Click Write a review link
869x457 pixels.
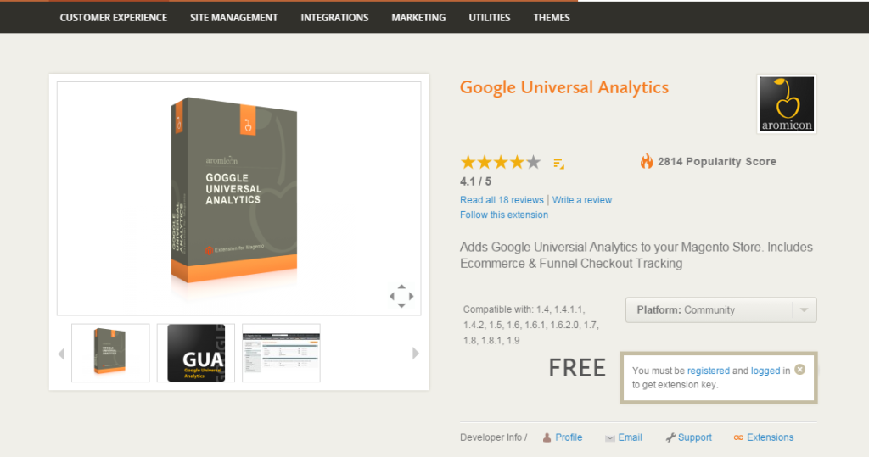click(x=582, y=200)
